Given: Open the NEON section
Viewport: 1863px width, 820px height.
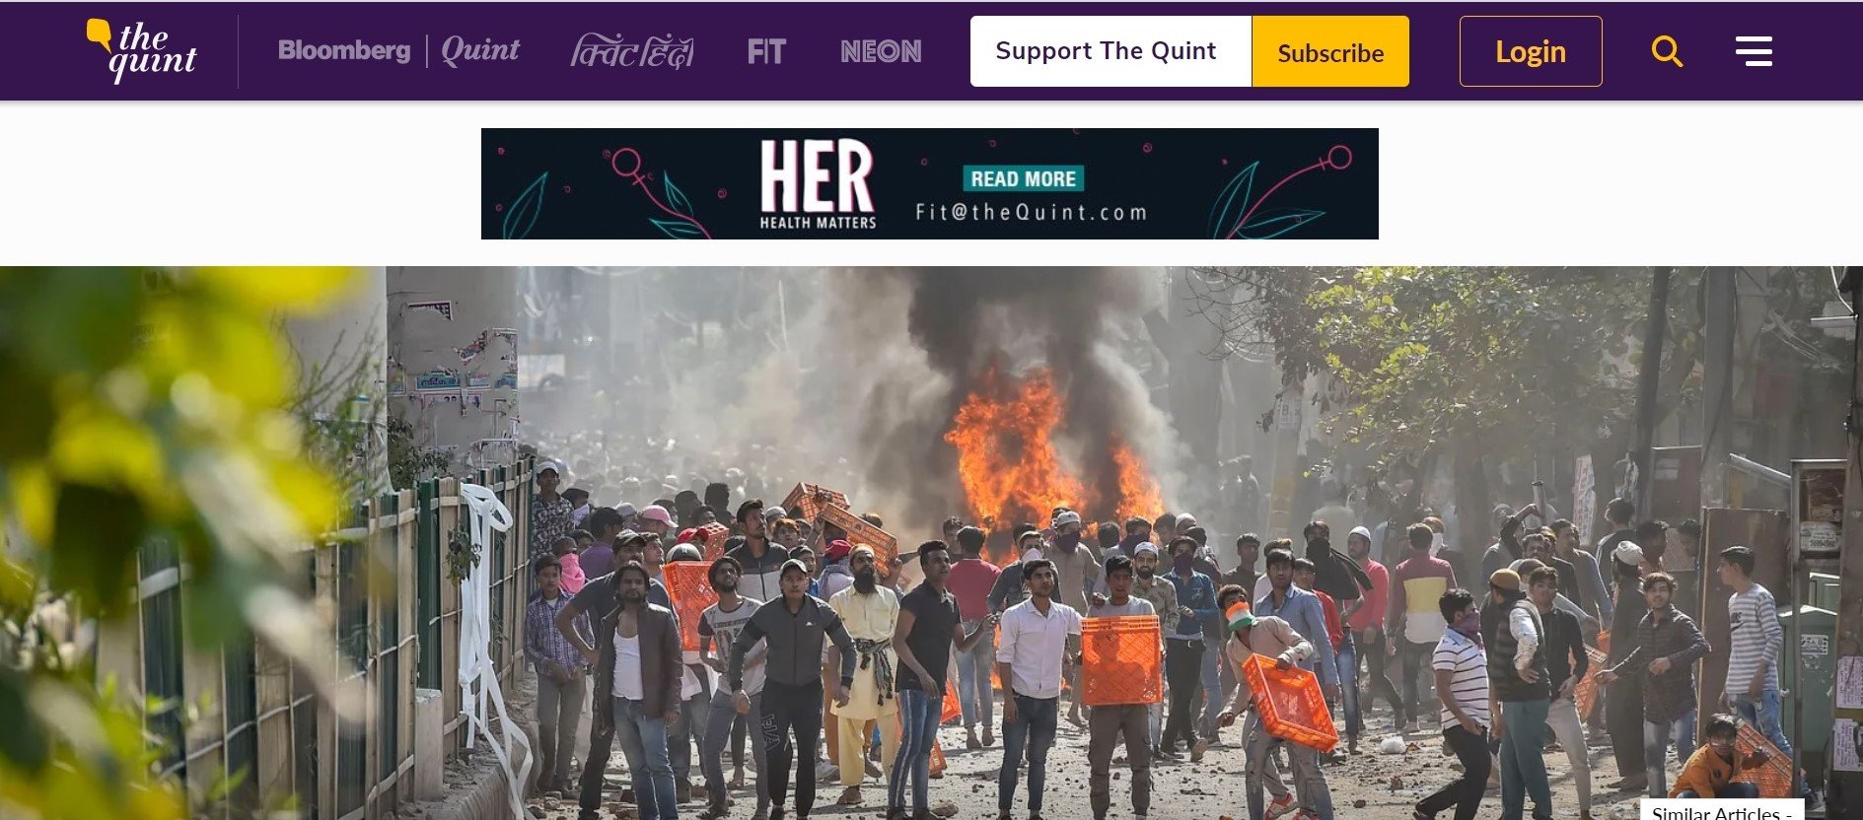Looking at the screenshot, I should tap(881, 51).
